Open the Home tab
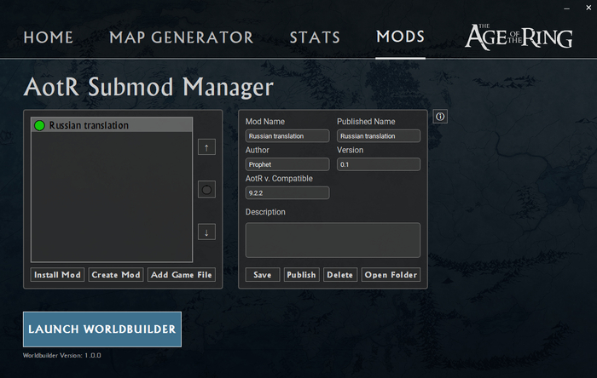This screenshot has height=378, width=597. 49,37
